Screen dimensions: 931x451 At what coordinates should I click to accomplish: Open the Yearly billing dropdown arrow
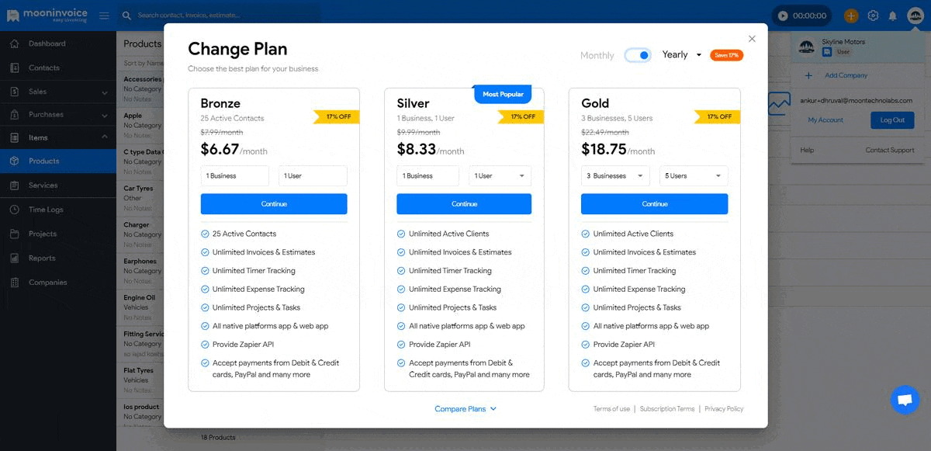pos(699,55)
